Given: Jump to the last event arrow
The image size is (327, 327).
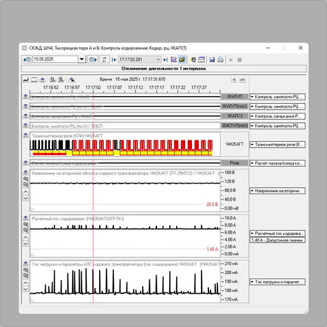Looking at the screenshot, I should 165,60.
